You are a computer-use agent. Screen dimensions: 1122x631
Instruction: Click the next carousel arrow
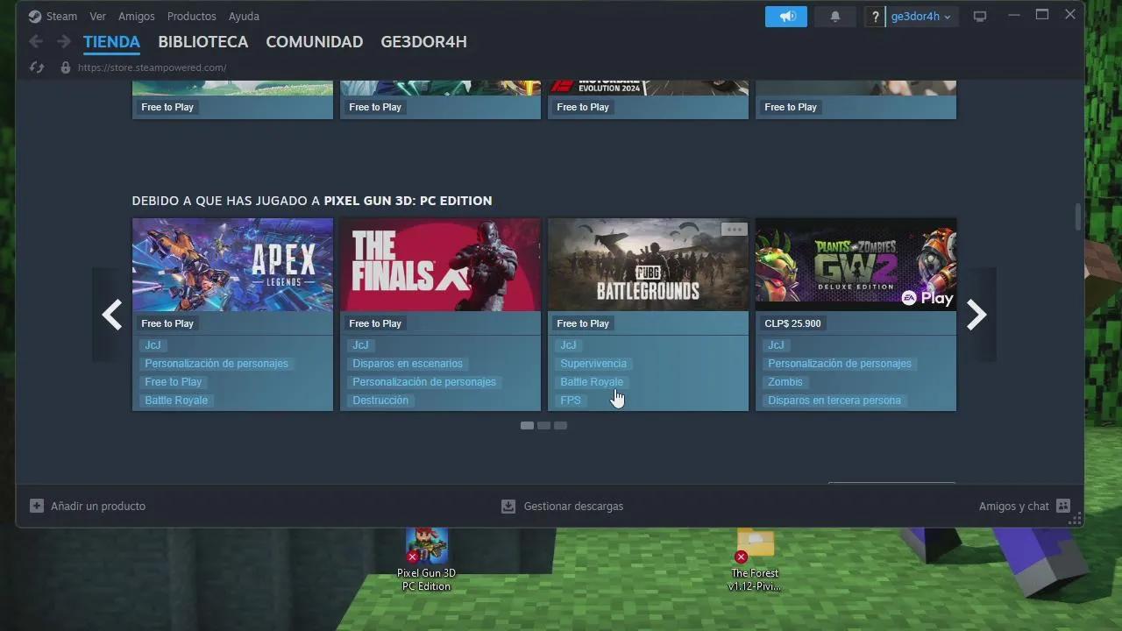pyautogui.click(x=976, y=315)
